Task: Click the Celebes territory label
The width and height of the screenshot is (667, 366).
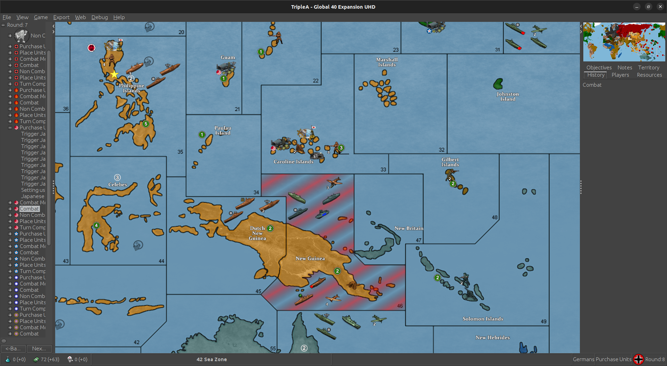Action: coord(117,185)
